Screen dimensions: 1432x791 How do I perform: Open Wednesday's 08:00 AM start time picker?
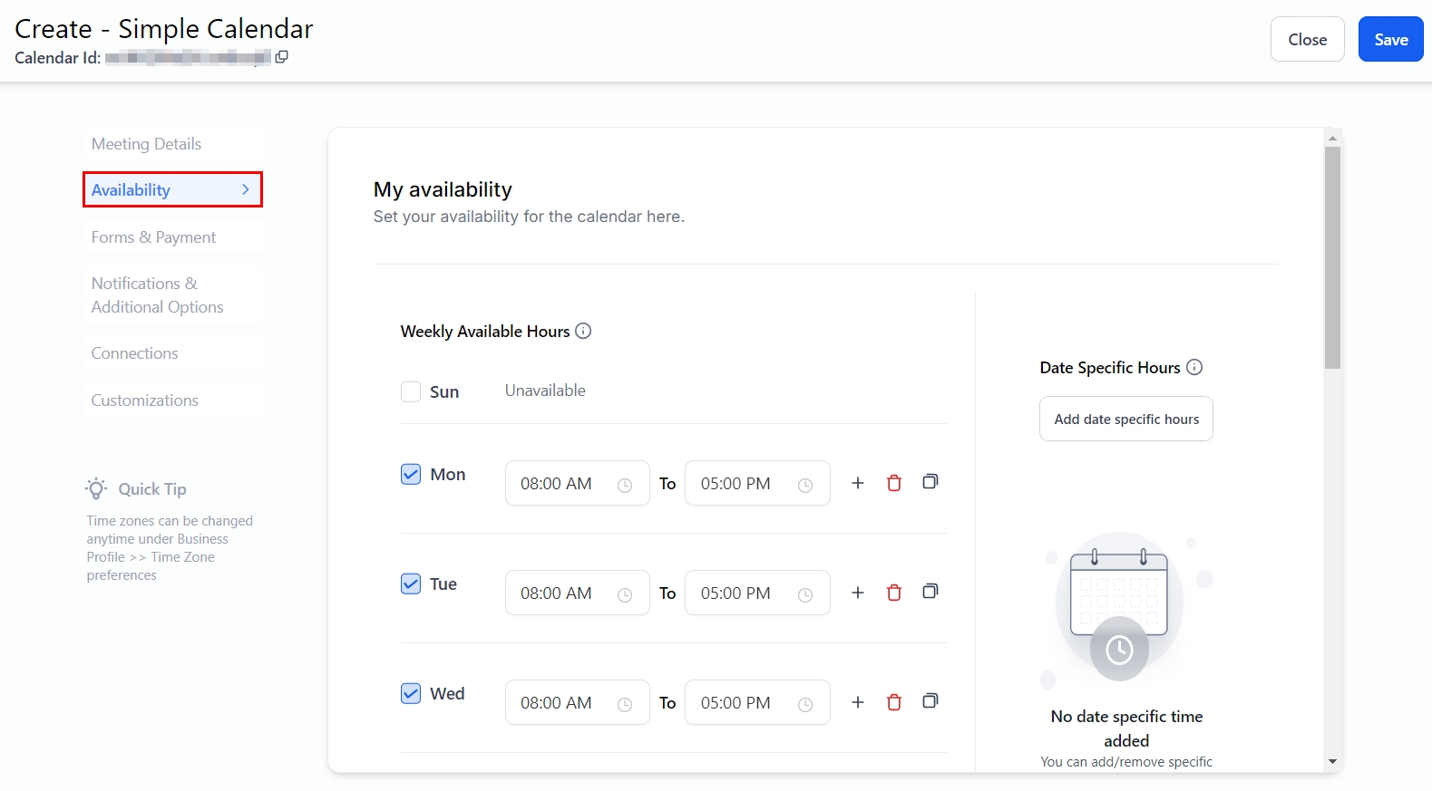[x=577, y=703]
